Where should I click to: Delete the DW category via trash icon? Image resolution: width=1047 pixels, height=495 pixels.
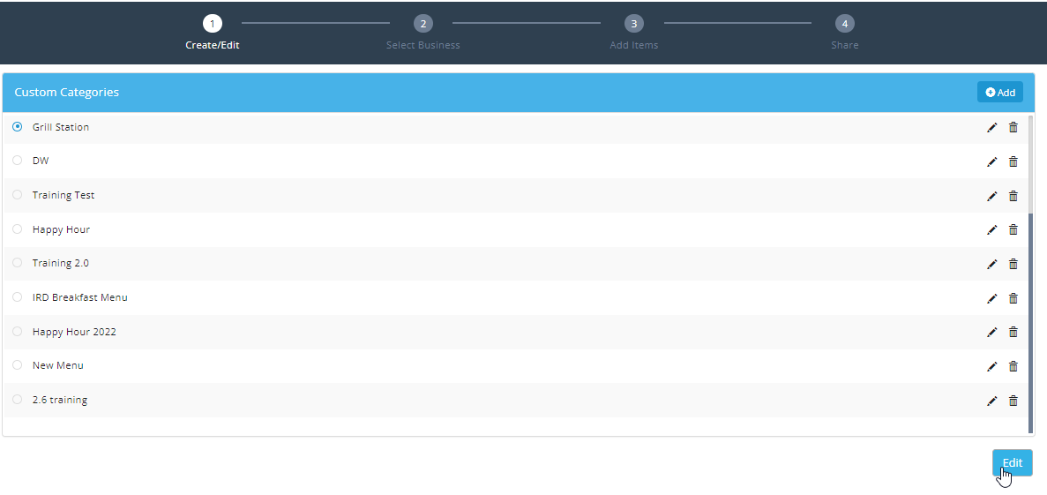(1013, 161)
